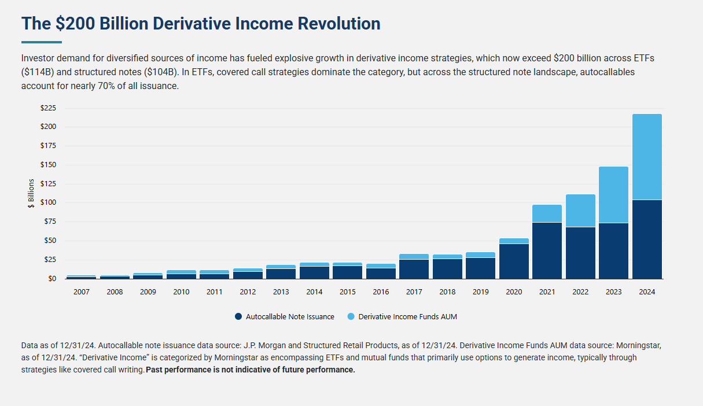Click the chart title heading text
The height and width of the screenshot is (406, 703).
tap(201, 24)
